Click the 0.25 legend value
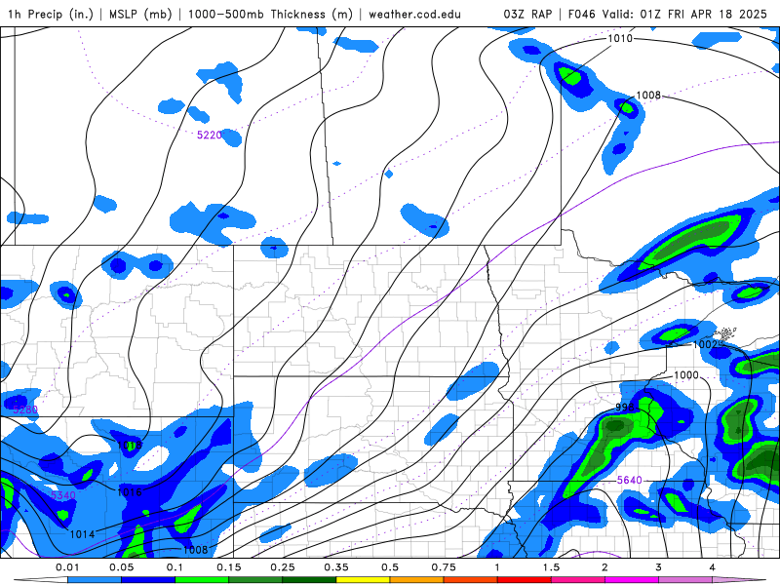This screenshot has width=780, height=585. [x=283, y=567]
